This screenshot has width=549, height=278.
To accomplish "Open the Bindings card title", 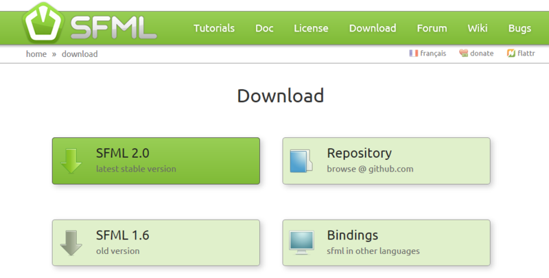I will coord(352,235).
